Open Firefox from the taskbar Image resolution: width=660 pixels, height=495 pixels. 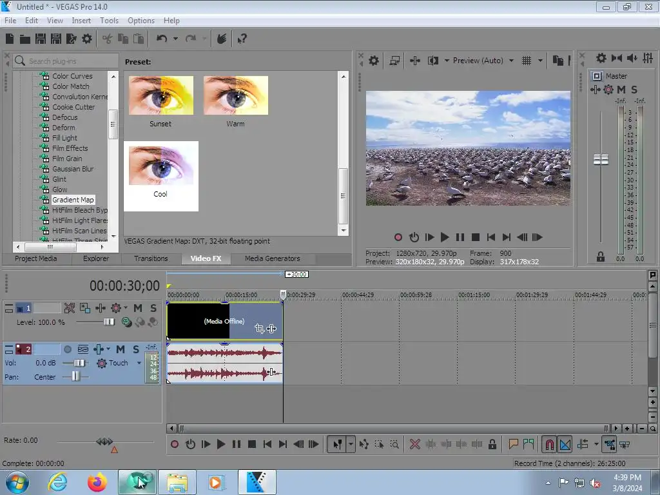tap(97, 482)
